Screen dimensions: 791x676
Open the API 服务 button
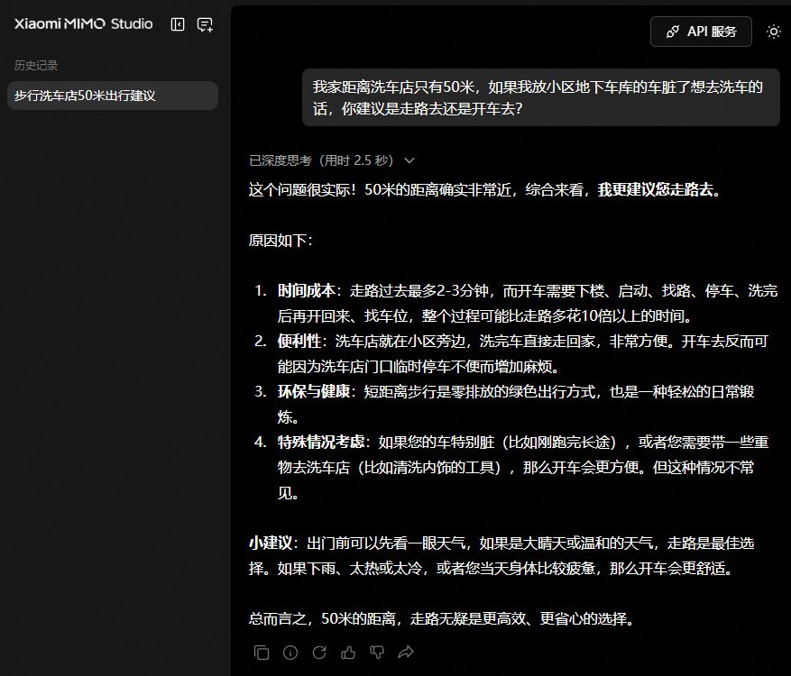point(701,32)
